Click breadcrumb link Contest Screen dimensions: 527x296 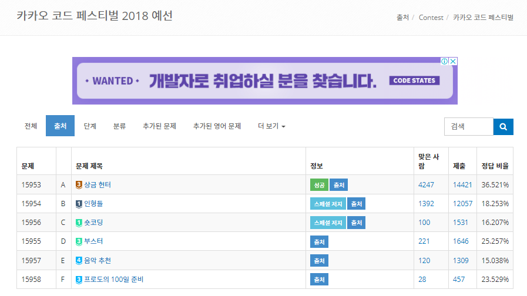pos(431,18)
